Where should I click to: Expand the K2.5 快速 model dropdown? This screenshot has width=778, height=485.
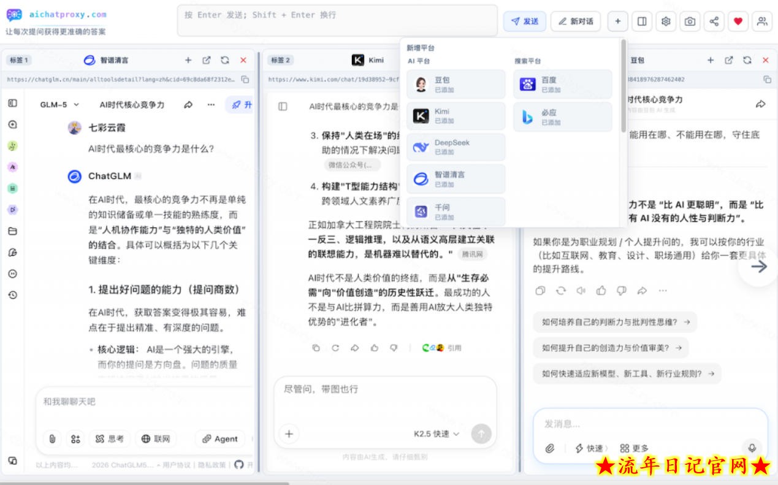(437, 434)
